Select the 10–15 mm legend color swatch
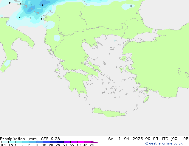Viewport: 189px width, 146px height. pyautogui.click(x=39, y=142)
